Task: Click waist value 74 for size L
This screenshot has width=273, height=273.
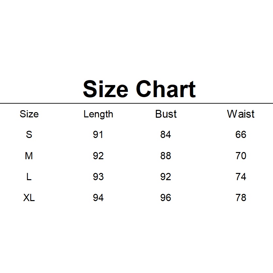Action: tap(241, 177)
